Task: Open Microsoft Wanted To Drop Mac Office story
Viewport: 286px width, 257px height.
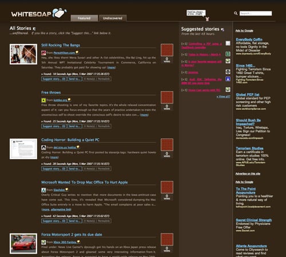Action: 85,182
